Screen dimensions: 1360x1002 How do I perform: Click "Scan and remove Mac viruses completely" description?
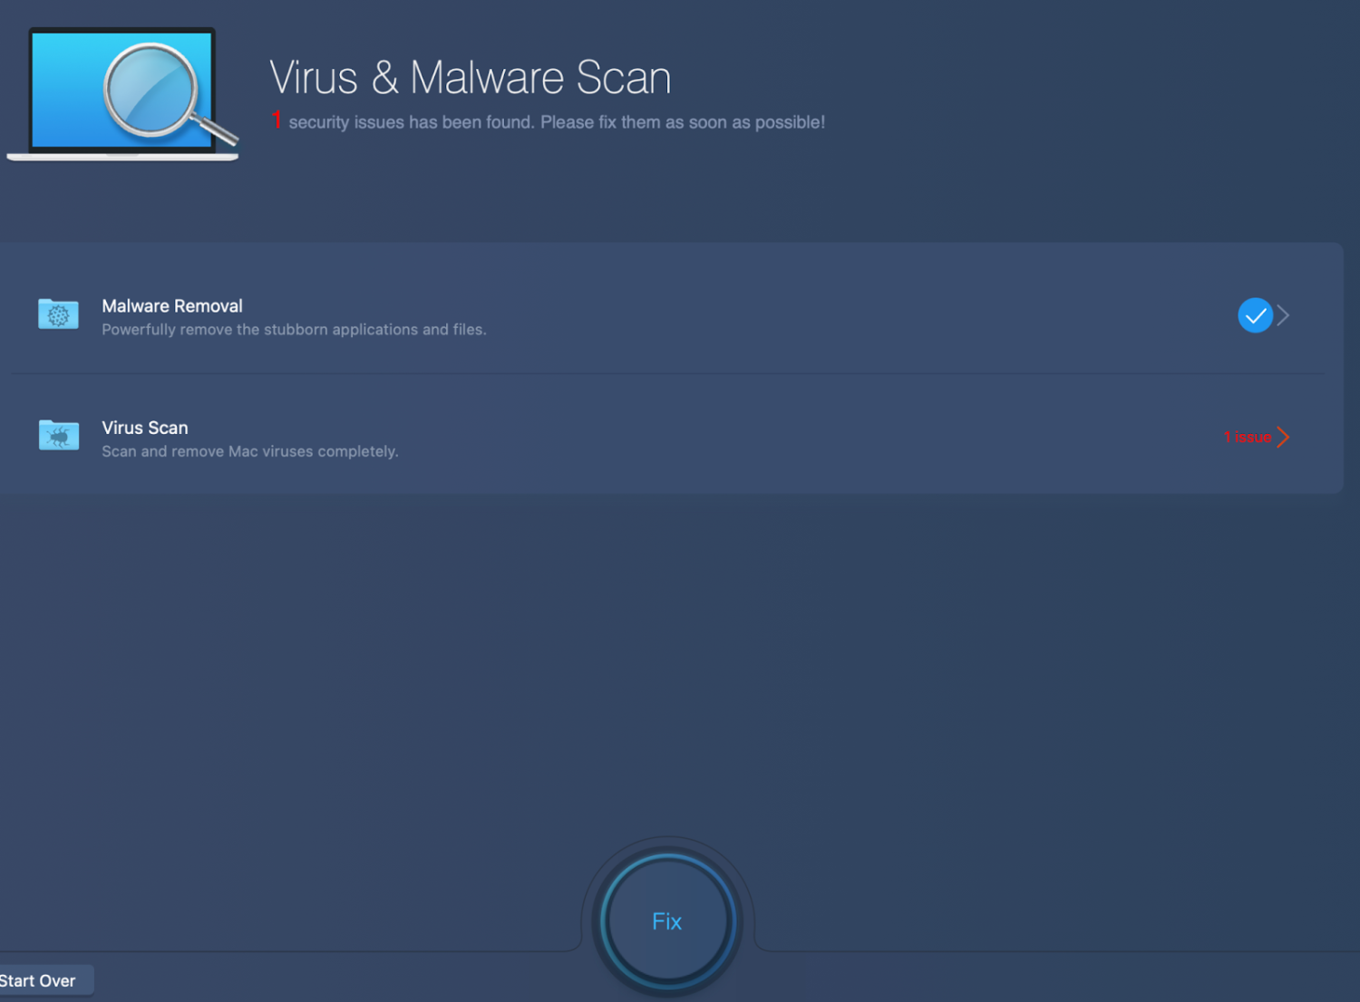point(250,451)
